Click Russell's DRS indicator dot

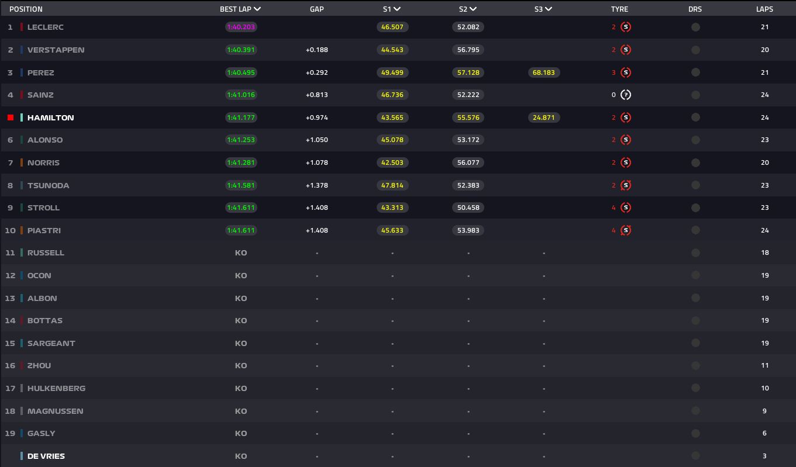(695, 253)
